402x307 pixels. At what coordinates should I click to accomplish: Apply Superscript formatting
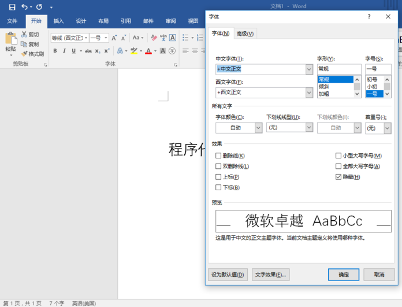107,50
